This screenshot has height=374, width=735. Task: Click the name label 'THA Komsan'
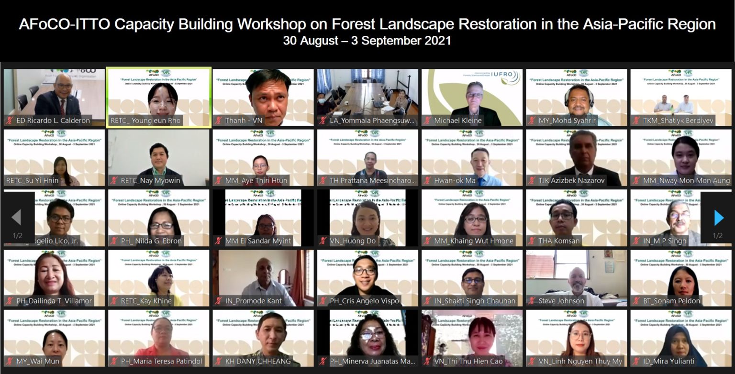(559, 241)
